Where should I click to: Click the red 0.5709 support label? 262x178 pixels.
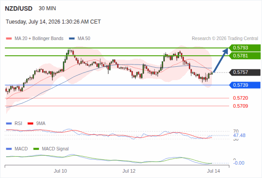(x=240, y=106)
